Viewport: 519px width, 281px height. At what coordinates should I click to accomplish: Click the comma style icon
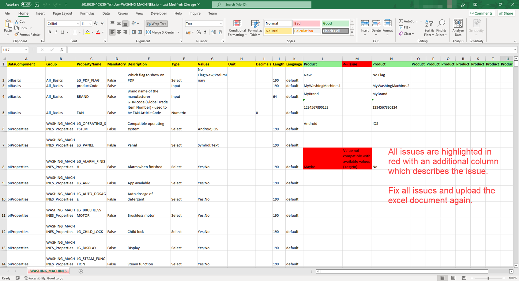205,32
